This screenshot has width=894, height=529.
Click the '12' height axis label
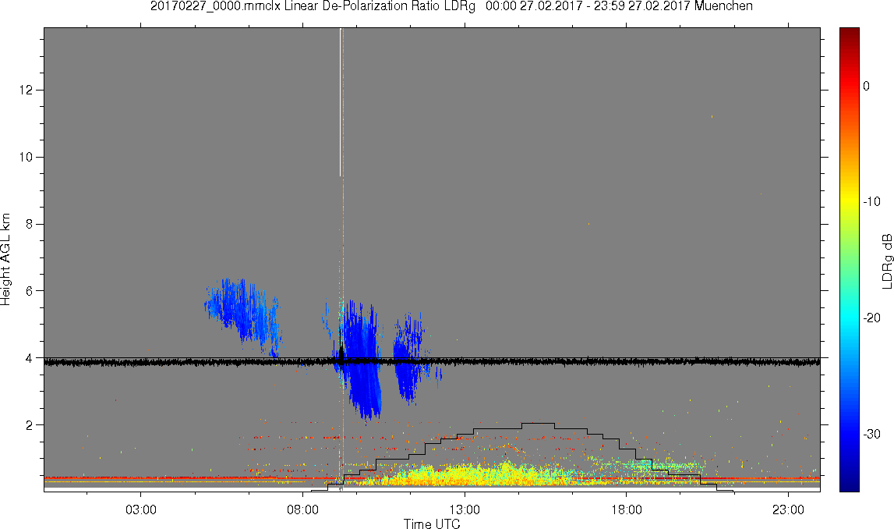click(x=26, y=91)
